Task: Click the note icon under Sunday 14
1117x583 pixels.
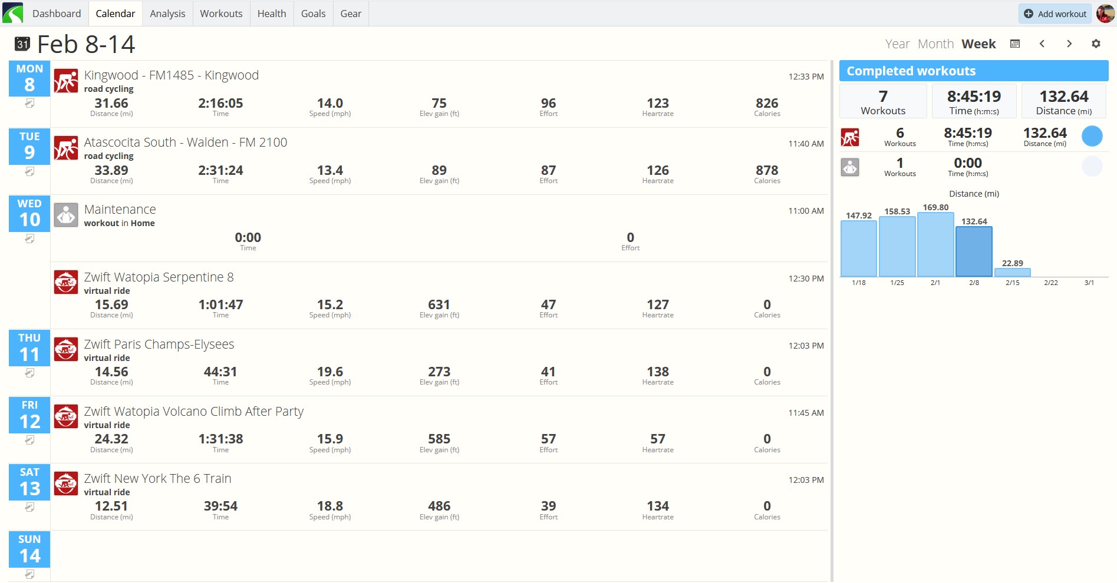Action: click(29, 574)
